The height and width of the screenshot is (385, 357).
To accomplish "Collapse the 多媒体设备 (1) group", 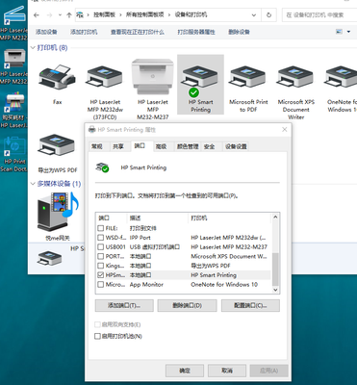I will point(33,184).
